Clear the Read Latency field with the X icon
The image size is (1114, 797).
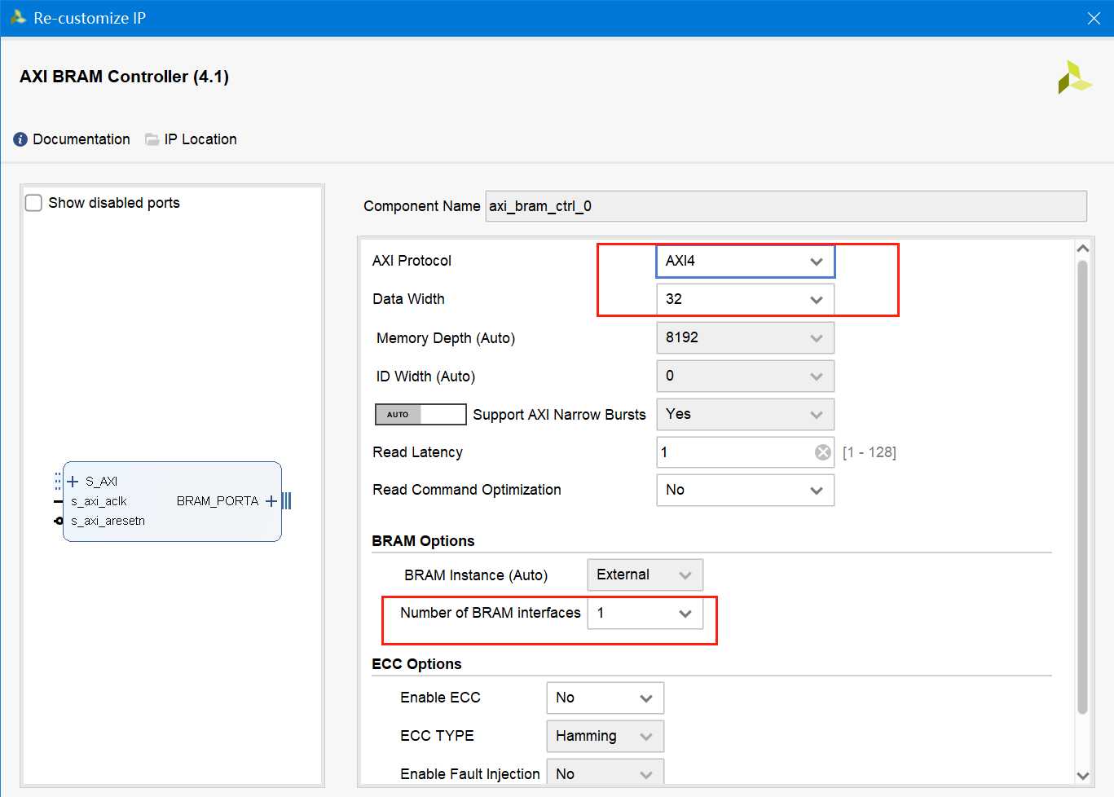(823, 452)
